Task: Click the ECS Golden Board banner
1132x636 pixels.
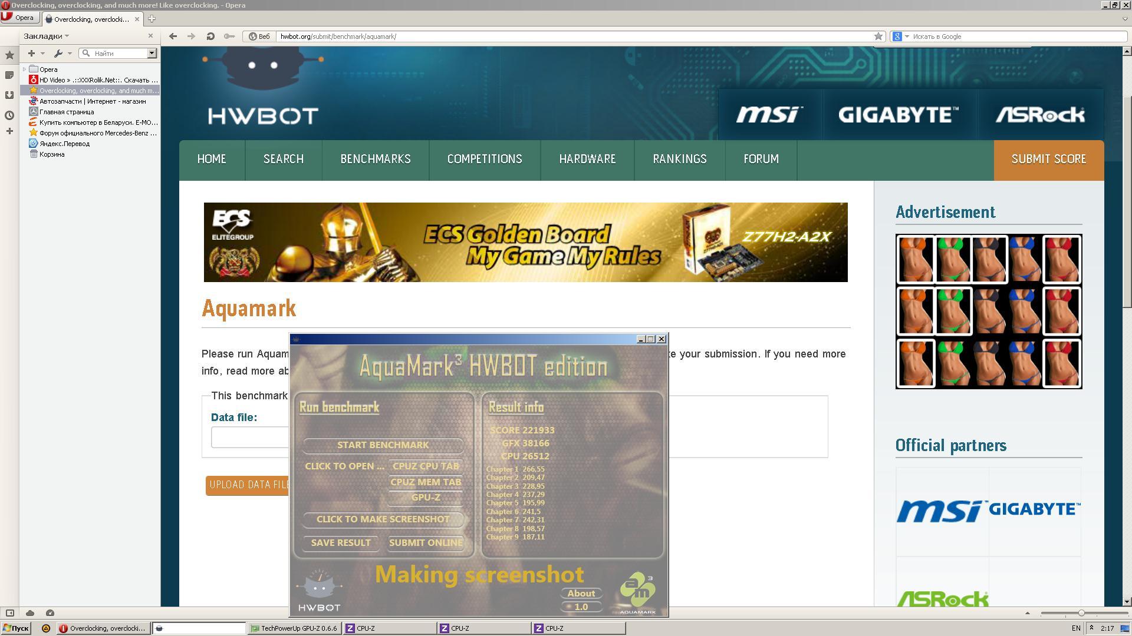Action: click(525, 242)
